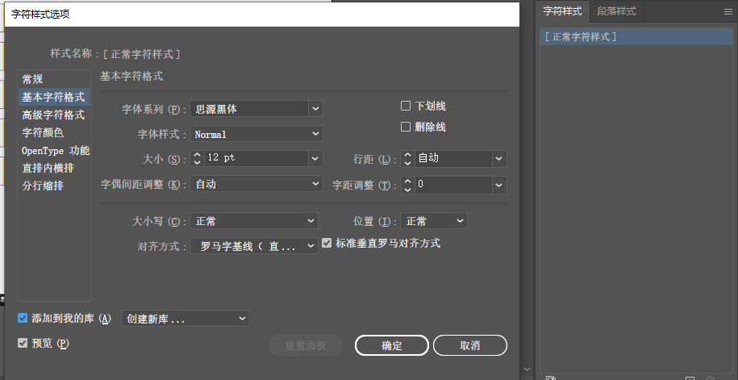Viewport: 738px width, 380px height.
Task: Decrease leading with the 行距 down arrow
Action: pyautogui.click(x=407, y=163)
